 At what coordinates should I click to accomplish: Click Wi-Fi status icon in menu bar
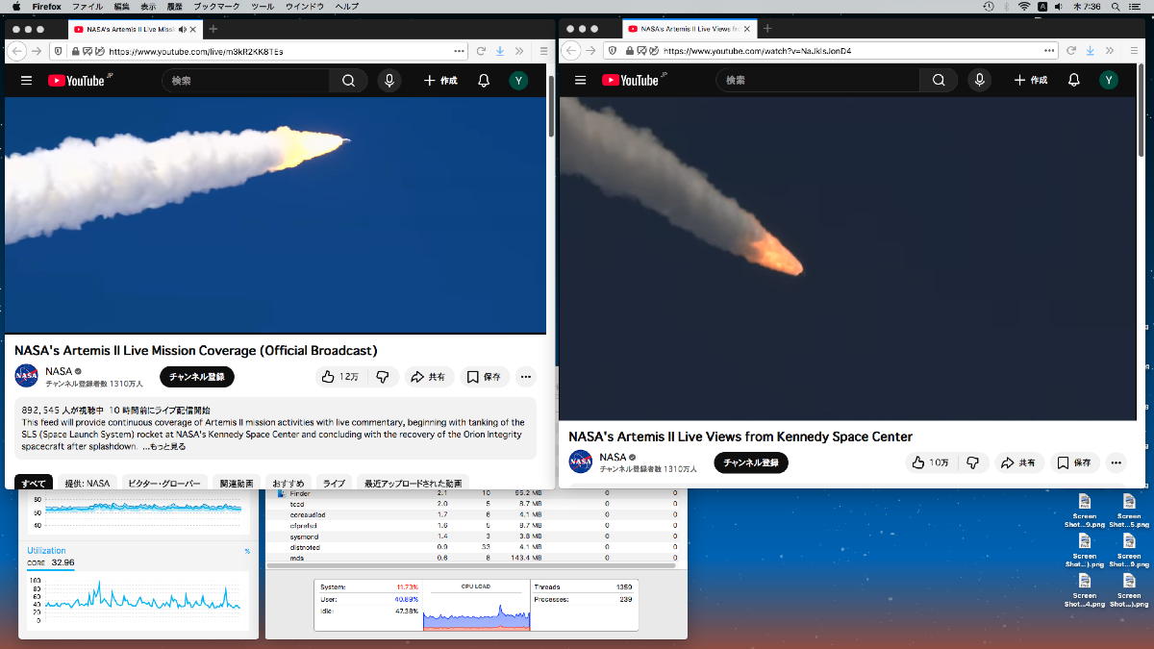click(x=1024, y=7)
